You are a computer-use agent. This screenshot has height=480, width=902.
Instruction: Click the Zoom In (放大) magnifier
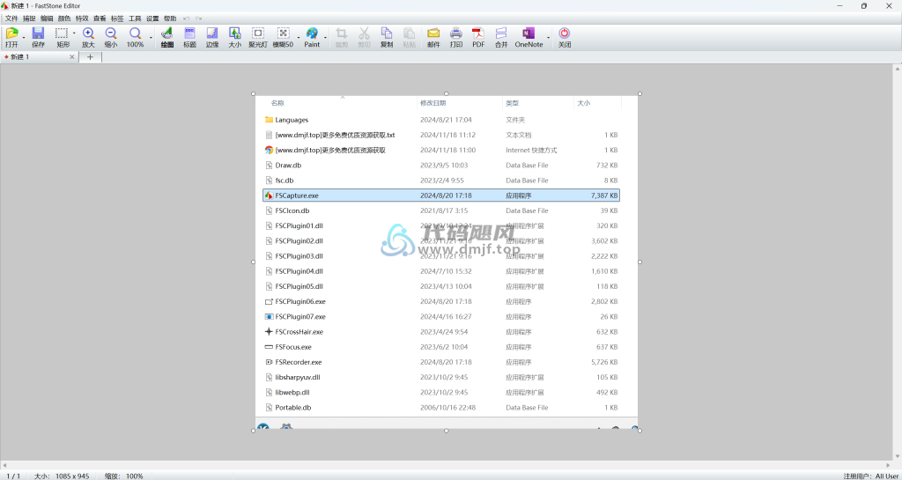[x=88, y=33]
